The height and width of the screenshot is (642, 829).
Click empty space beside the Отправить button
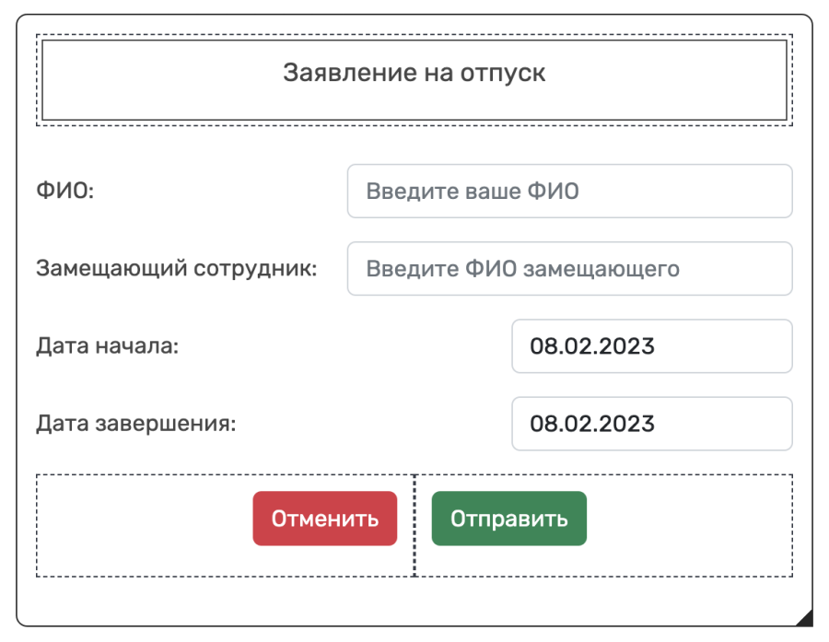coord(687,526)
